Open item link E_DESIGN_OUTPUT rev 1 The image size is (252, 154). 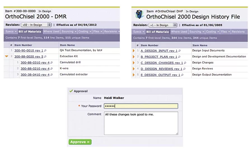[160, 75]
